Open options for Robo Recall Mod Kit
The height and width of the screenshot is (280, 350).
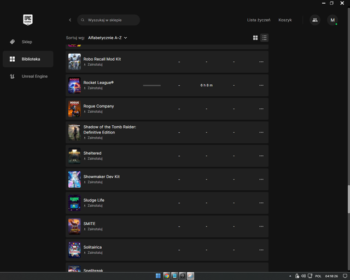[x=261, y=62]
